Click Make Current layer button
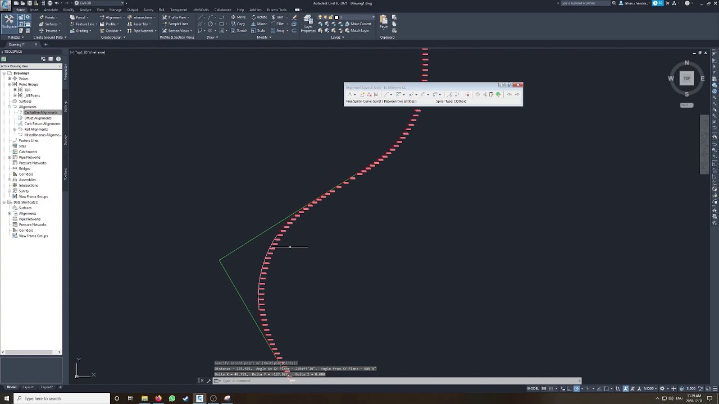 (357, 24)
